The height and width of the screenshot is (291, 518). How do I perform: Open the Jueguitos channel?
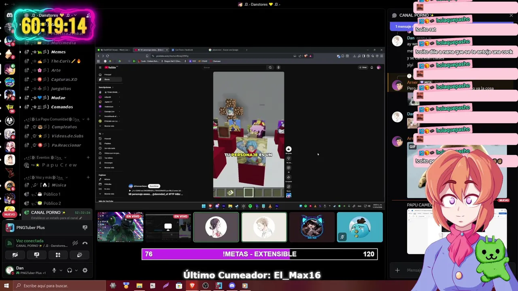click(58, 89)
